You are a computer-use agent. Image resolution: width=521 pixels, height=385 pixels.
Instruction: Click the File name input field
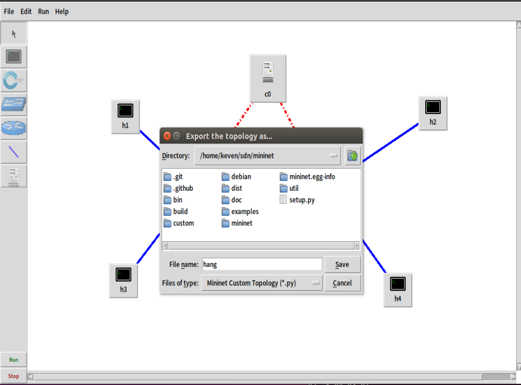[x=262, y=265]
